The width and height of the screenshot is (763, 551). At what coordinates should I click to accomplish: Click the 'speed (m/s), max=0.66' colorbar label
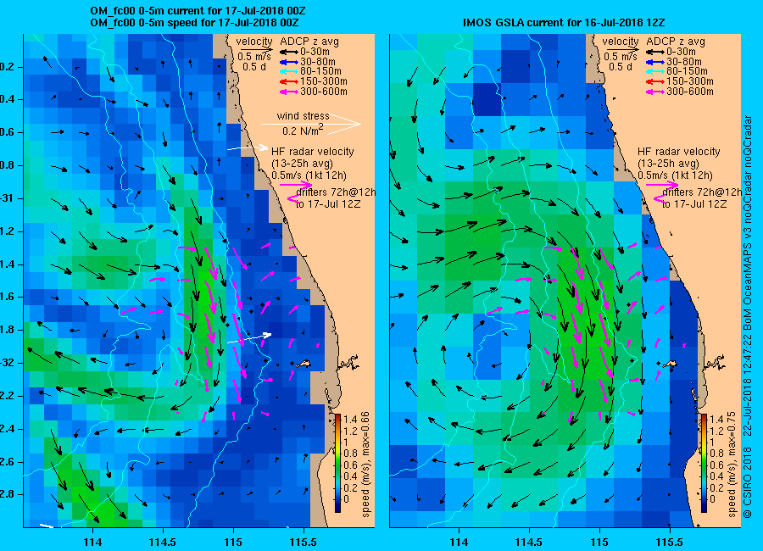pyautogui.click(x=365, y=464)
